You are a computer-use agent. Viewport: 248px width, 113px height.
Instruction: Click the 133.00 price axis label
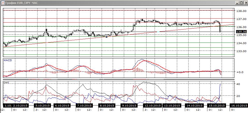click(241, 51)
